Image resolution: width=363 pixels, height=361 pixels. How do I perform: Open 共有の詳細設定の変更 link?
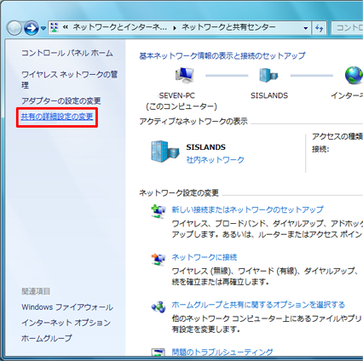[57, 117]
